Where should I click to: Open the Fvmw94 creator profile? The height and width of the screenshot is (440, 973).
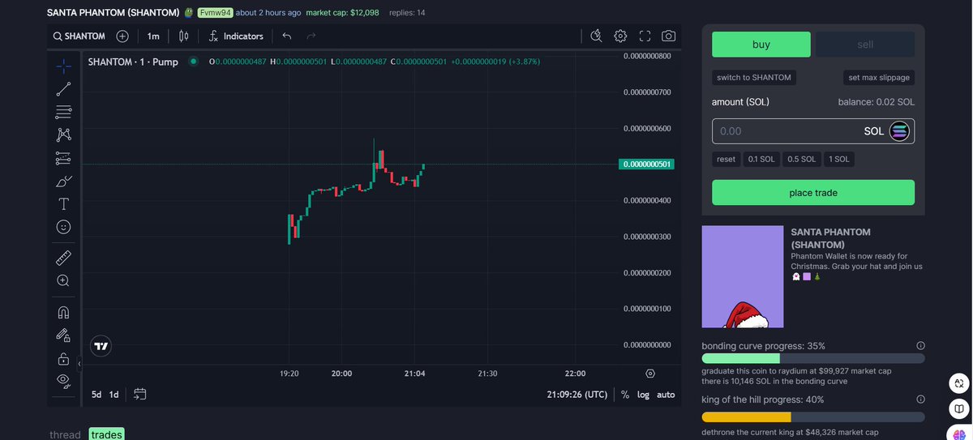pyautogui.click(x=215, y=13)
